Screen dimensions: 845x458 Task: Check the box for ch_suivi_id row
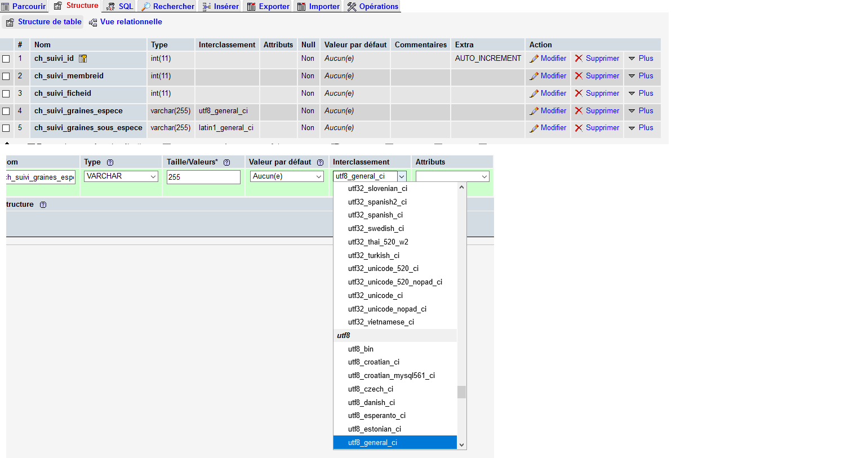coord(6,59)
